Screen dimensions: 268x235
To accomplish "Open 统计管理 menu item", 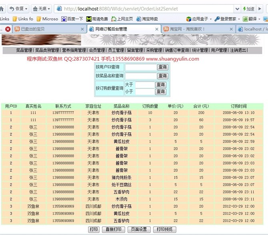I will tap(200, 50).
